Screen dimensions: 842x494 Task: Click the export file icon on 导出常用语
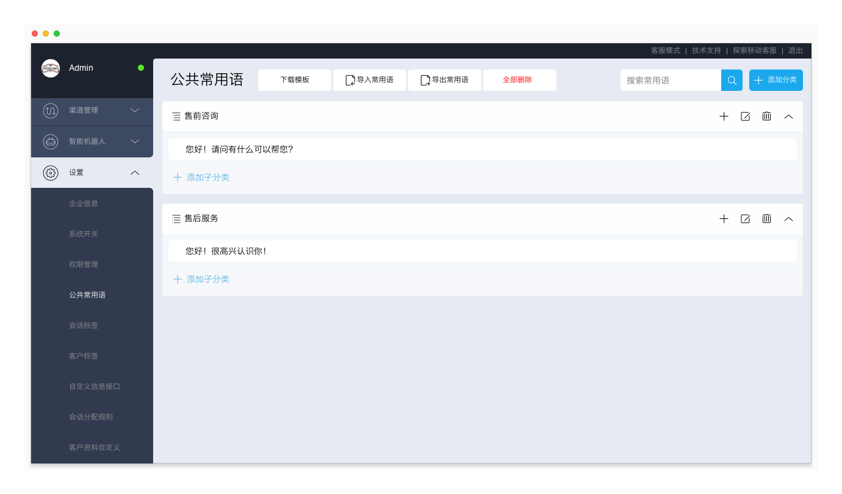(425, 81)
